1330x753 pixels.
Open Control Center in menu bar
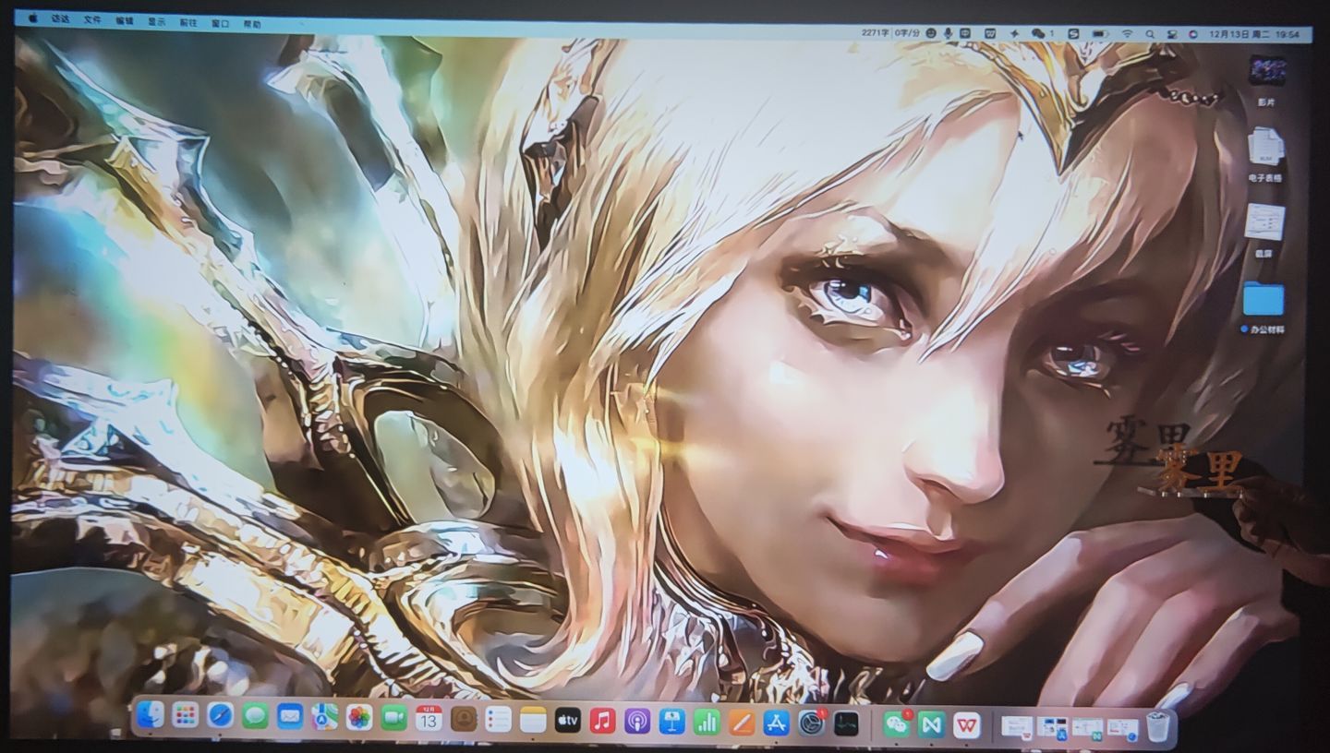click(x=1172, y=33)
